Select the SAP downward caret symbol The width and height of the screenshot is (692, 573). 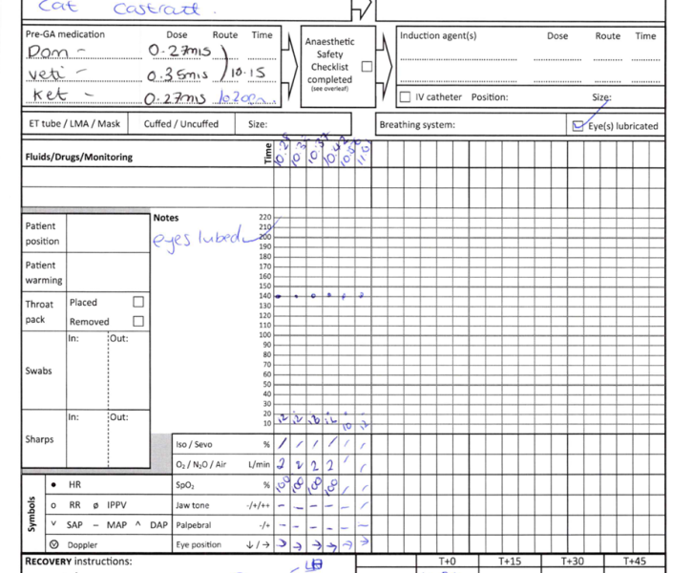(x=53, y=524)
